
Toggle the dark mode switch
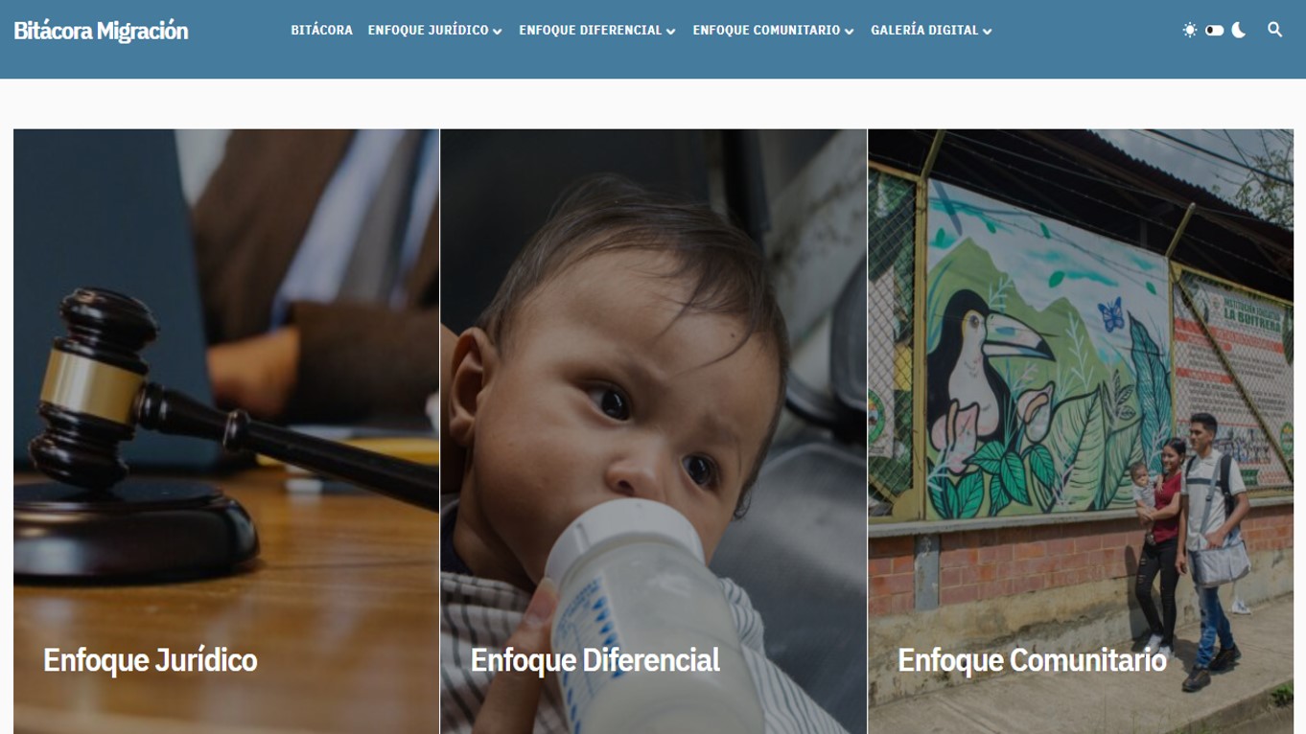1214,30
